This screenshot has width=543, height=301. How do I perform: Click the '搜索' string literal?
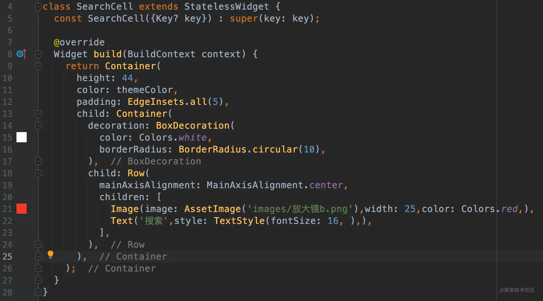pos(154,221)
